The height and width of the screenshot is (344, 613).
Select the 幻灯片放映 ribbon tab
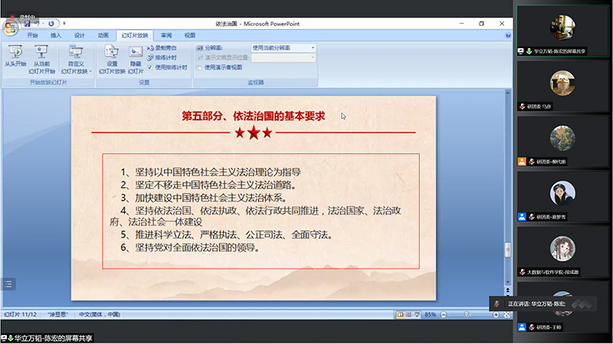pyautogui.click(x=135, y=35)
